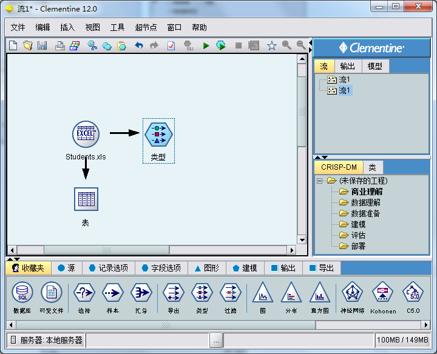
Task: Pick the 类型 Type node in palette
Action: (202, 293)
